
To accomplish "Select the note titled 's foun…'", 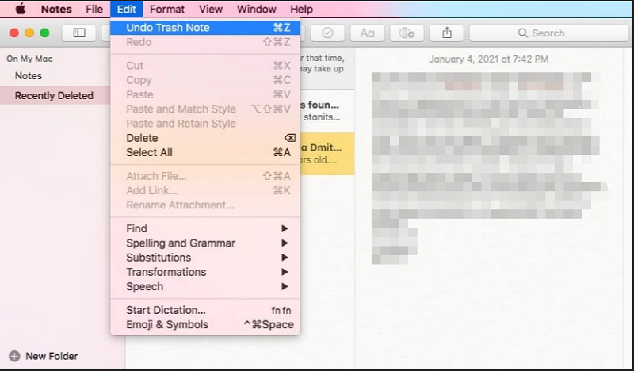I will tap(327, 111).
